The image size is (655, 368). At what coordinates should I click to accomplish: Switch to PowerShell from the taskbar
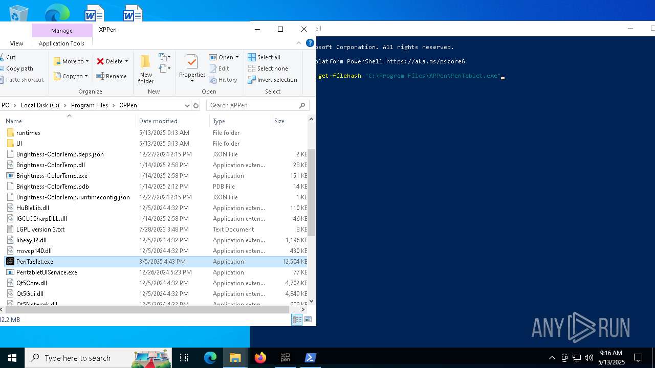click(x=310, y=358)
